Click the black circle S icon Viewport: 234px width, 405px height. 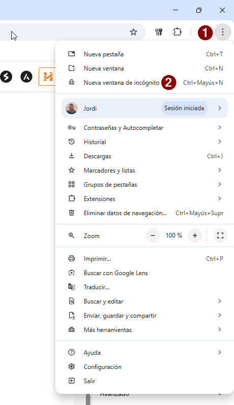coord(6,77)
